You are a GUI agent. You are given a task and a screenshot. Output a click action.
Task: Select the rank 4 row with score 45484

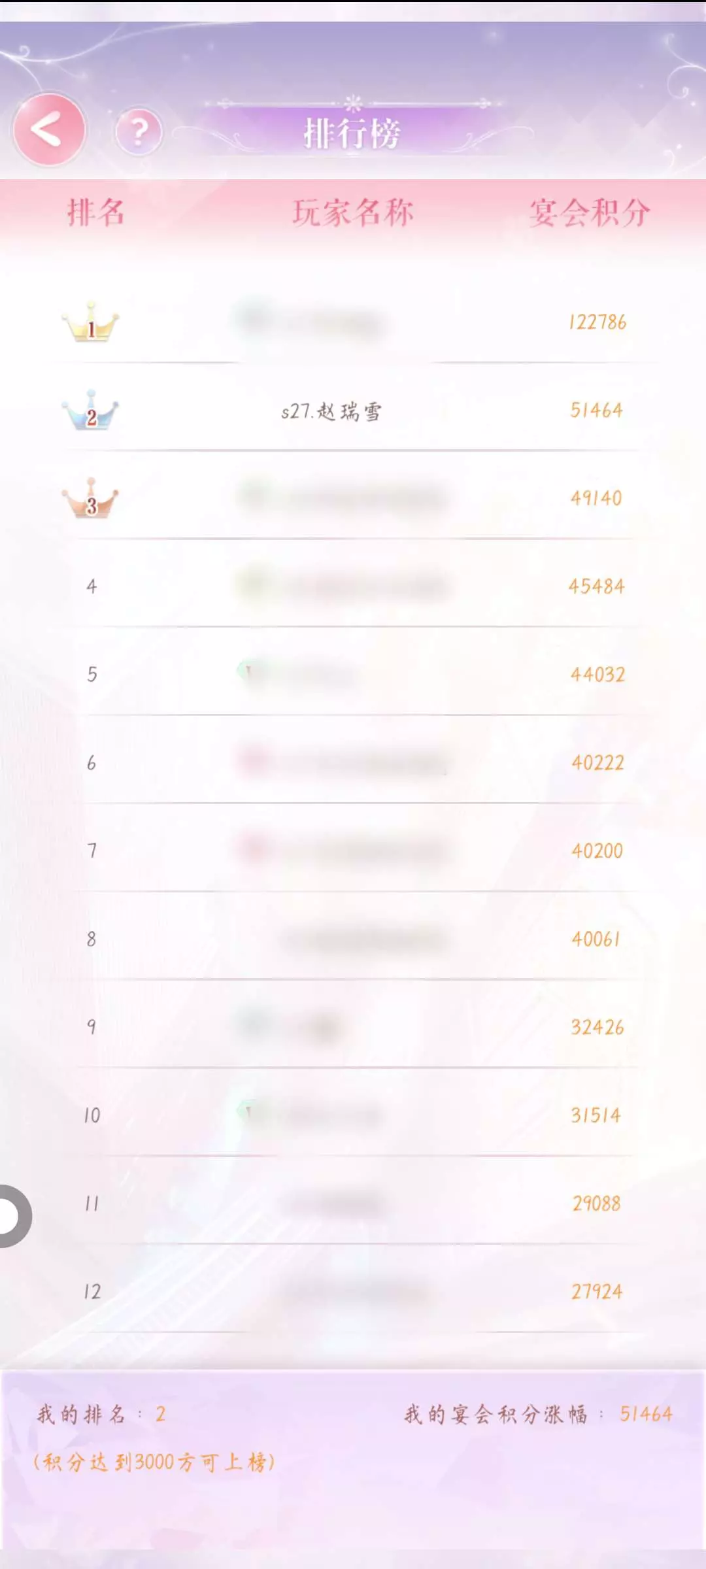[x=353, y=586]
